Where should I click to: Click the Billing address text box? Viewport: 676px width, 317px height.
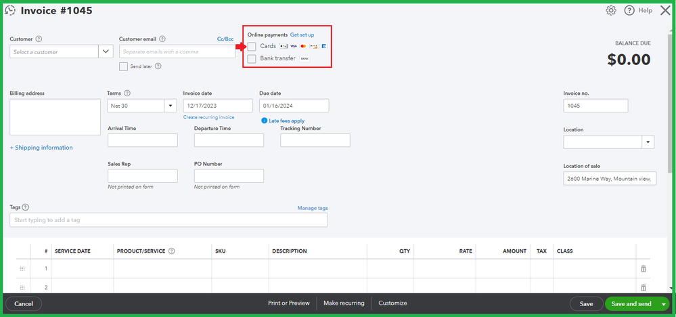tap(55, 117)
